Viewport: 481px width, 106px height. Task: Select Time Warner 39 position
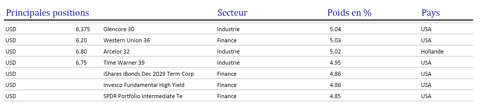pos(124,63)
